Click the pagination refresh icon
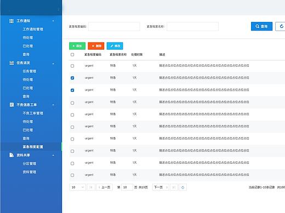 click(183, 187)
